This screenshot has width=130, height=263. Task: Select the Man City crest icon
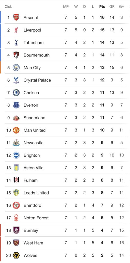click(16, 68)
